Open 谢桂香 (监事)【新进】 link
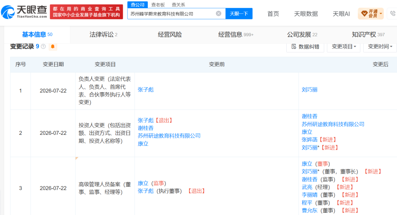397x215 pixels. tap(310, 179)
